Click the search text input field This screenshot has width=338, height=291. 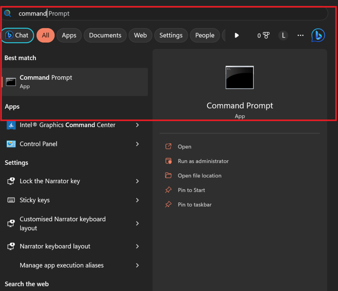[165, 14]
